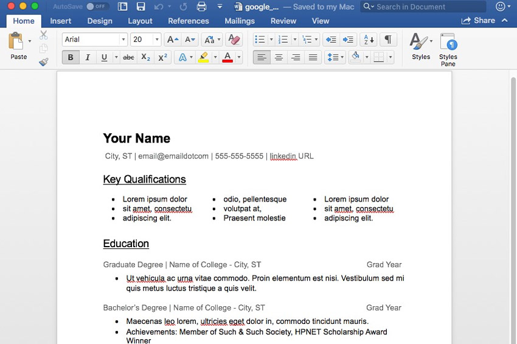The height and width of the screenshot is (344, 517).
Task: Click the Search in Document field
Action: (x=426, y=7)
